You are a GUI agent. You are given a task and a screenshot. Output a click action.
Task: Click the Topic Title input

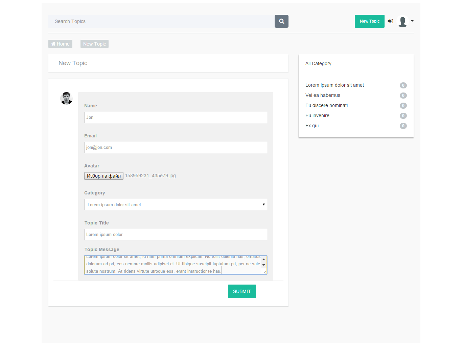coord(175,235)
